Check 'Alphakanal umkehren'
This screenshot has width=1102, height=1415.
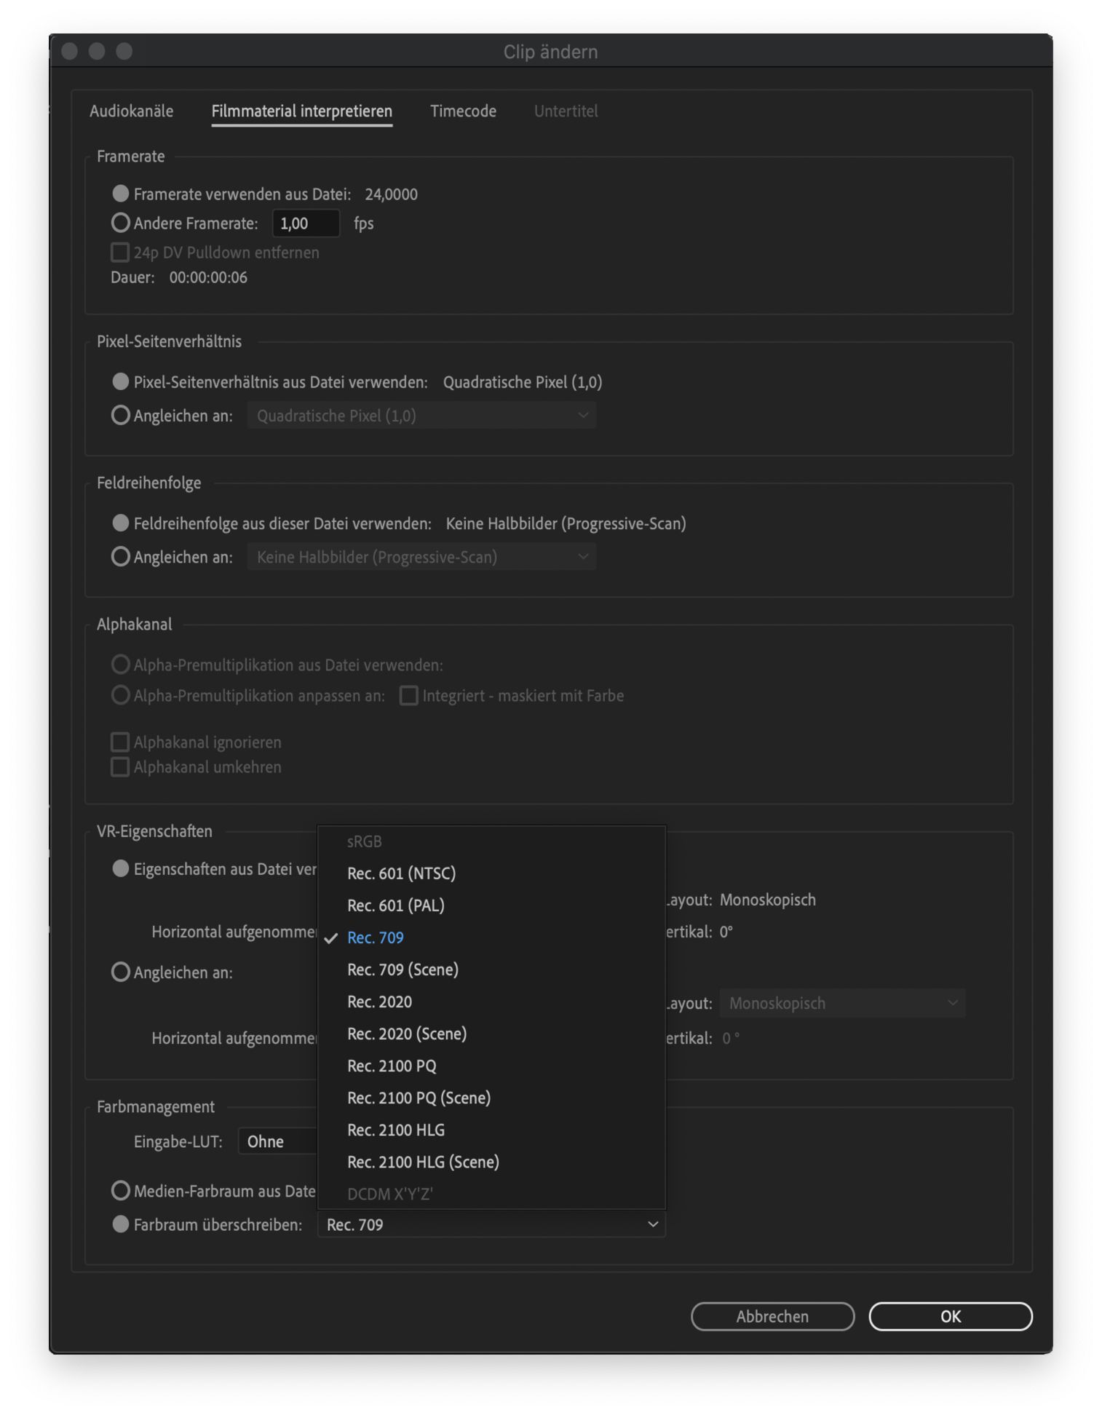(119, 766)
